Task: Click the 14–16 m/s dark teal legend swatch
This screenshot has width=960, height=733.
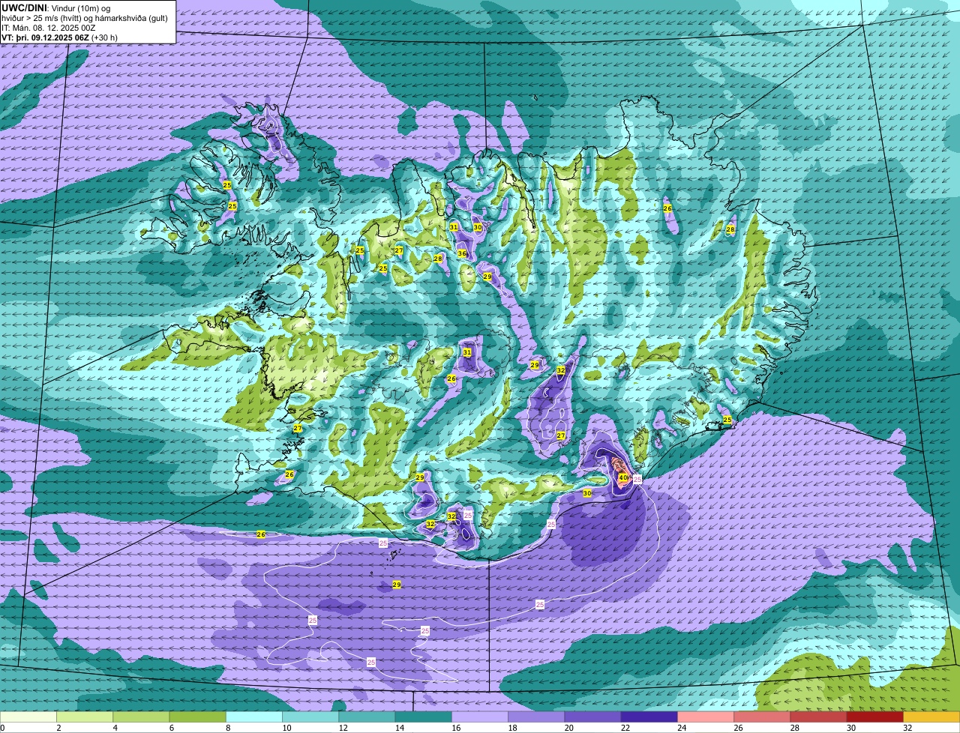Action: (424, 717)
